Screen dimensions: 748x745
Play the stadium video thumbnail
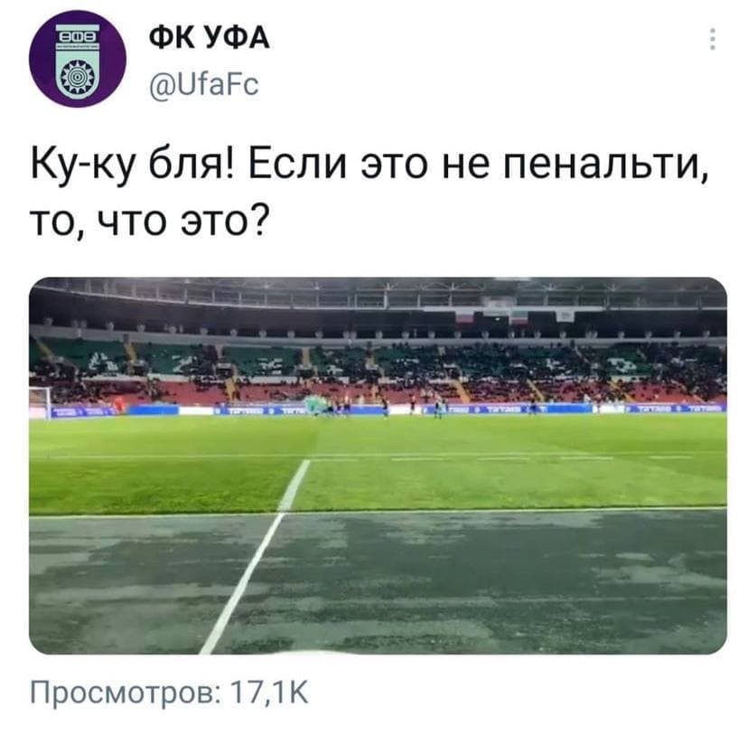pyautogui.click(x=378, y=466)
